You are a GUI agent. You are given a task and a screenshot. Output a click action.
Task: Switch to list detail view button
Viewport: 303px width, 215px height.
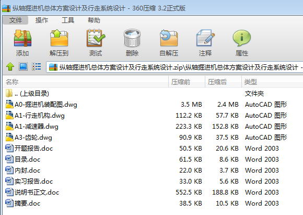coord(37,66)
